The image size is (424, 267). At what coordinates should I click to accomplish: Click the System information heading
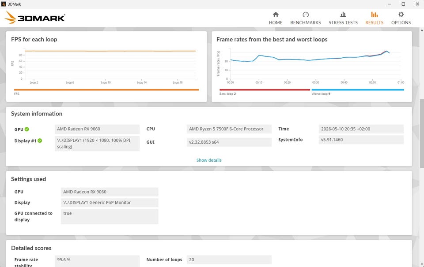pos(37,114)
